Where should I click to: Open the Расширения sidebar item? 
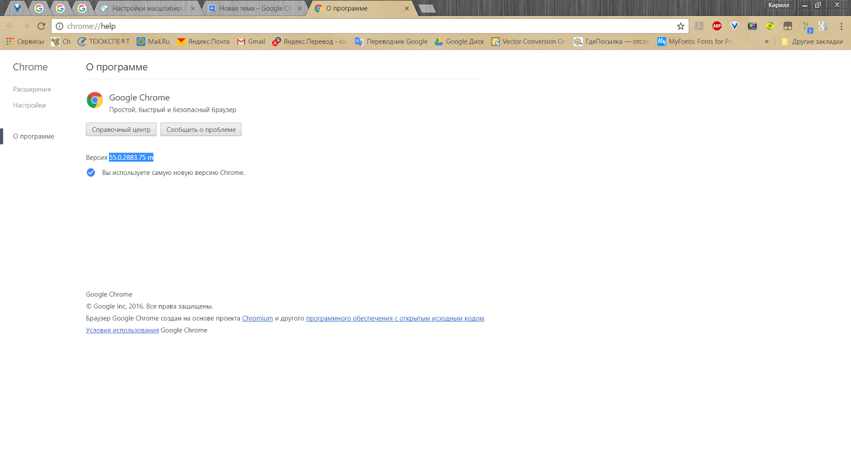click(x=32, y=89)
